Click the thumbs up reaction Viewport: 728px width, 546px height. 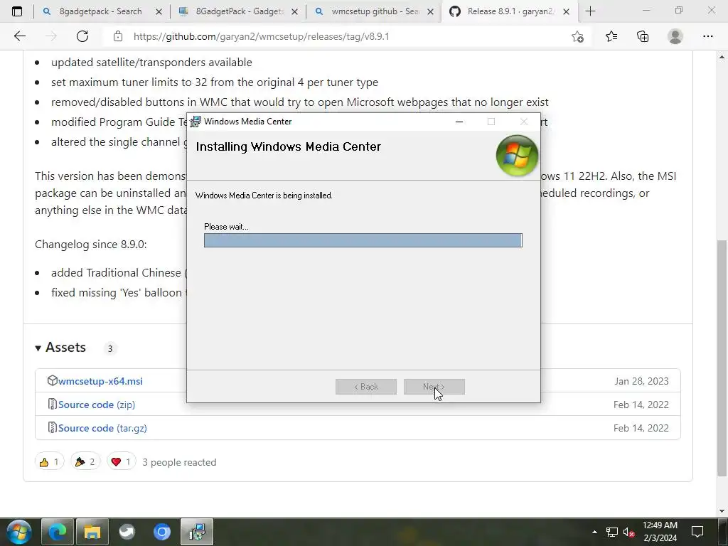pyautogui.click(x=49, y=462)
